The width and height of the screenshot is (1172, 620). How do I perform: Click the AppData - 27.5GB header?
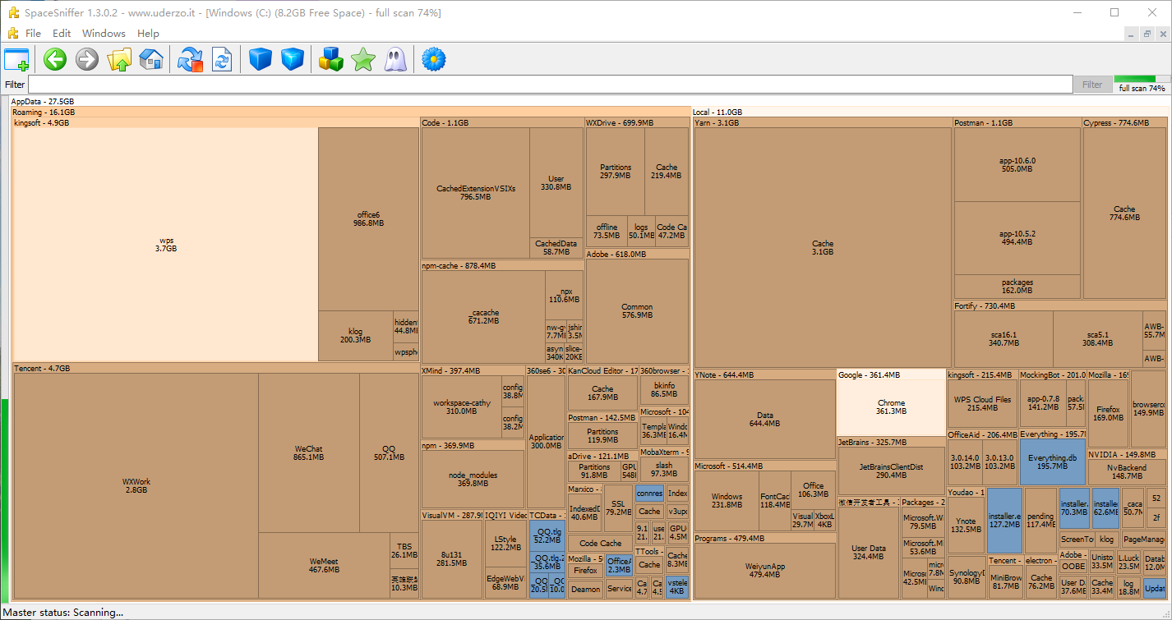pyautogui.click(x=588, y=101)
